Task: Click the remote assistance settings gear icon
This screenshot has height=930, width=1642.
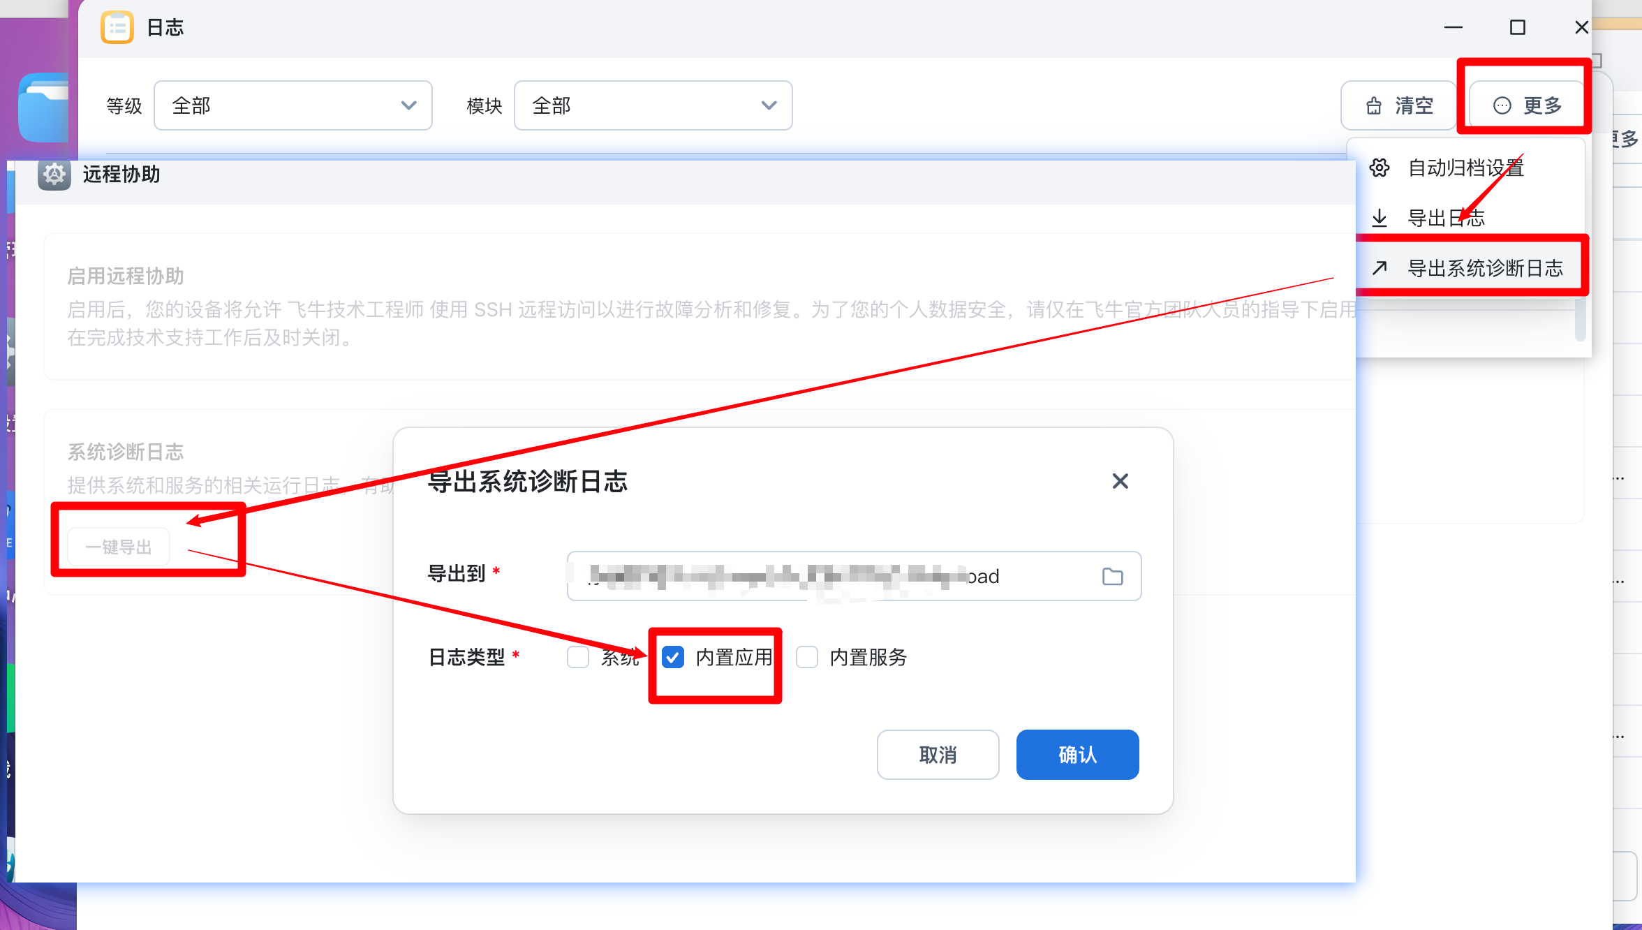Action: [x=54, y=174]
